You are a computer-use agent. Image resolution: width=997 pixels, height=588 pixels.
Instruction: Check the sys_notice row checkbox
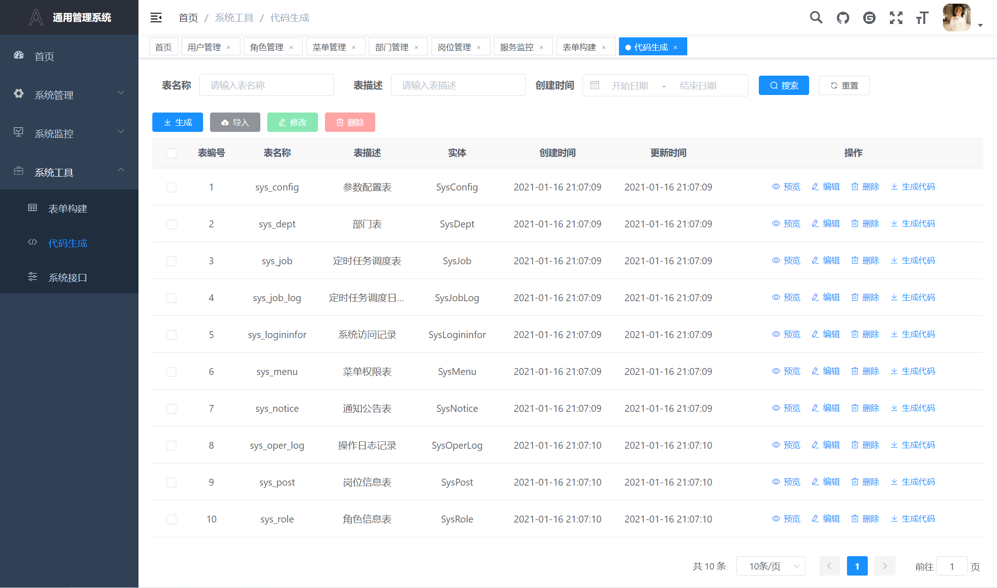(171, 409)
